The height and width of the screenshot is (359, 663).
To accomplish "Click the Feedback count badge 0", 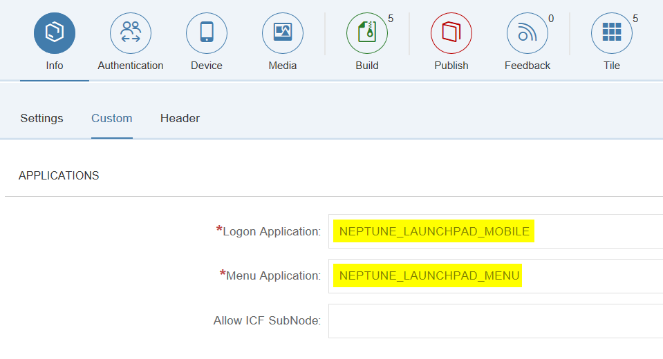I will (x=551, y=19).
